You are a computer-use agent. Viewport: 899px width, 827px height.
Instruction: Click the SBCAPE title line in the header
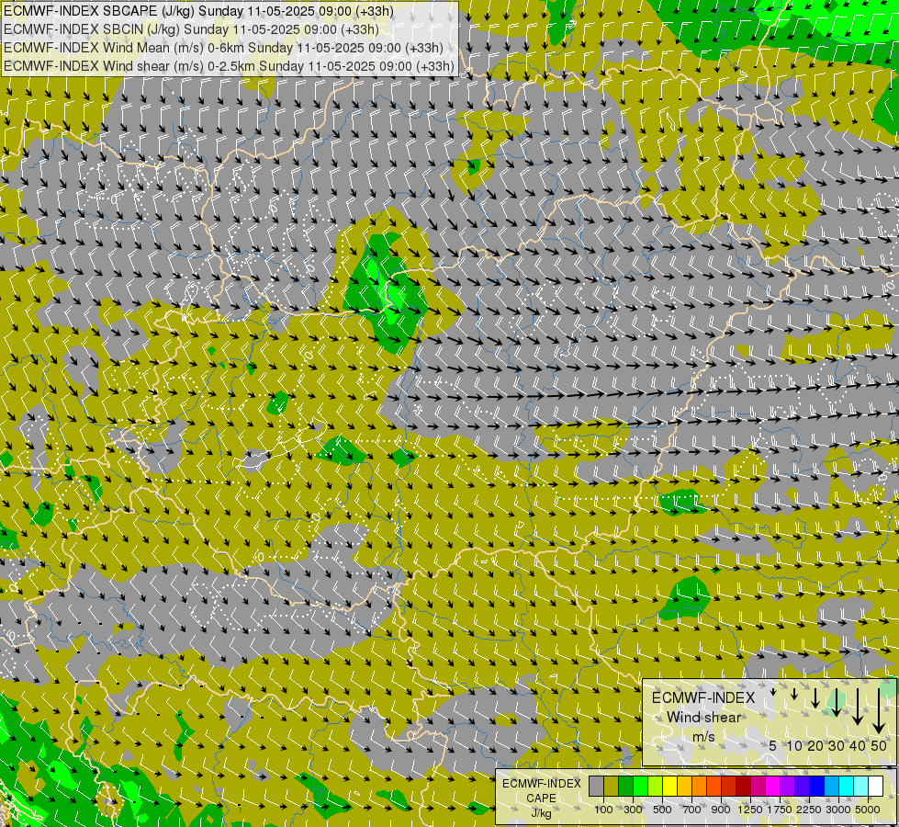point(198,11)
